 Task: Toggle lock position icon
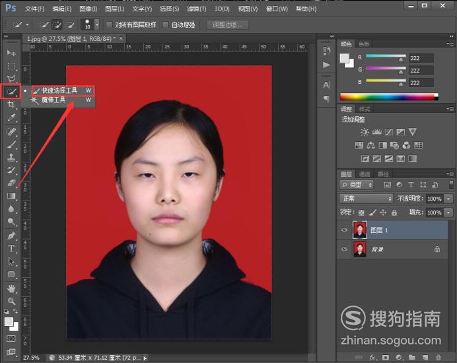tap(383, 213)
